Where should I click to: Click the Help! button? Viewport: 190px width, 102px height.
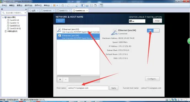coord(157,21)
